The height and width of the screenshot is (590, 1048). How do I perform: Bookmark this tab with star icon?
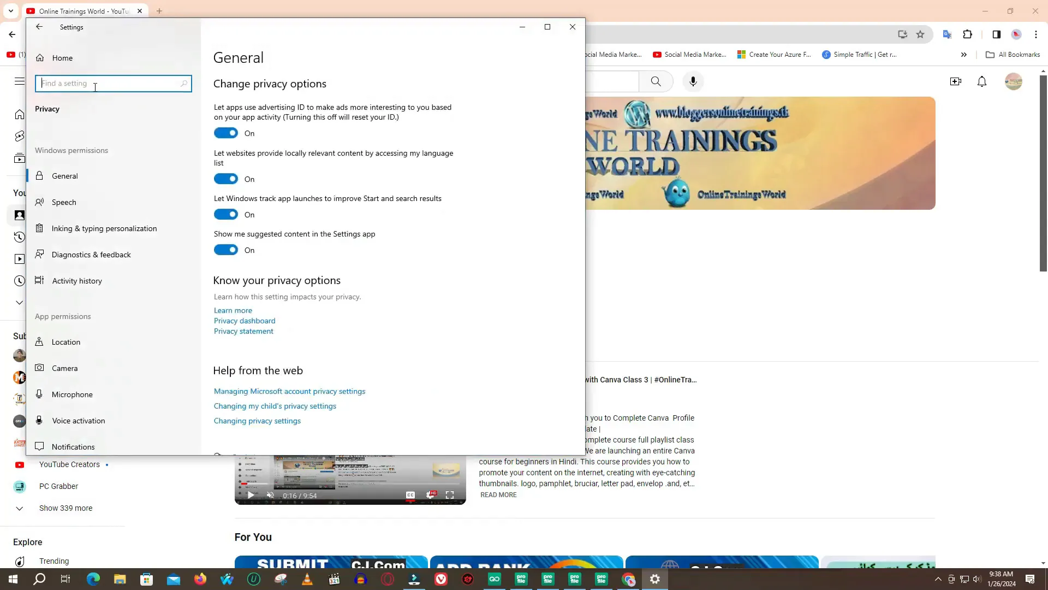(920, 34)
